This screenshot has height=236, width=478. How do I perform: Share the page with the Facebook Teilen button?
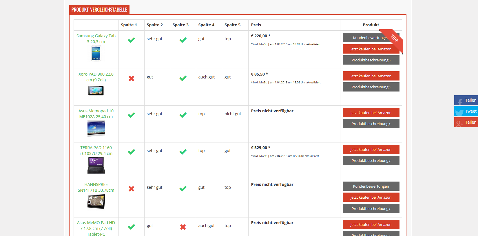click(466, 100)
